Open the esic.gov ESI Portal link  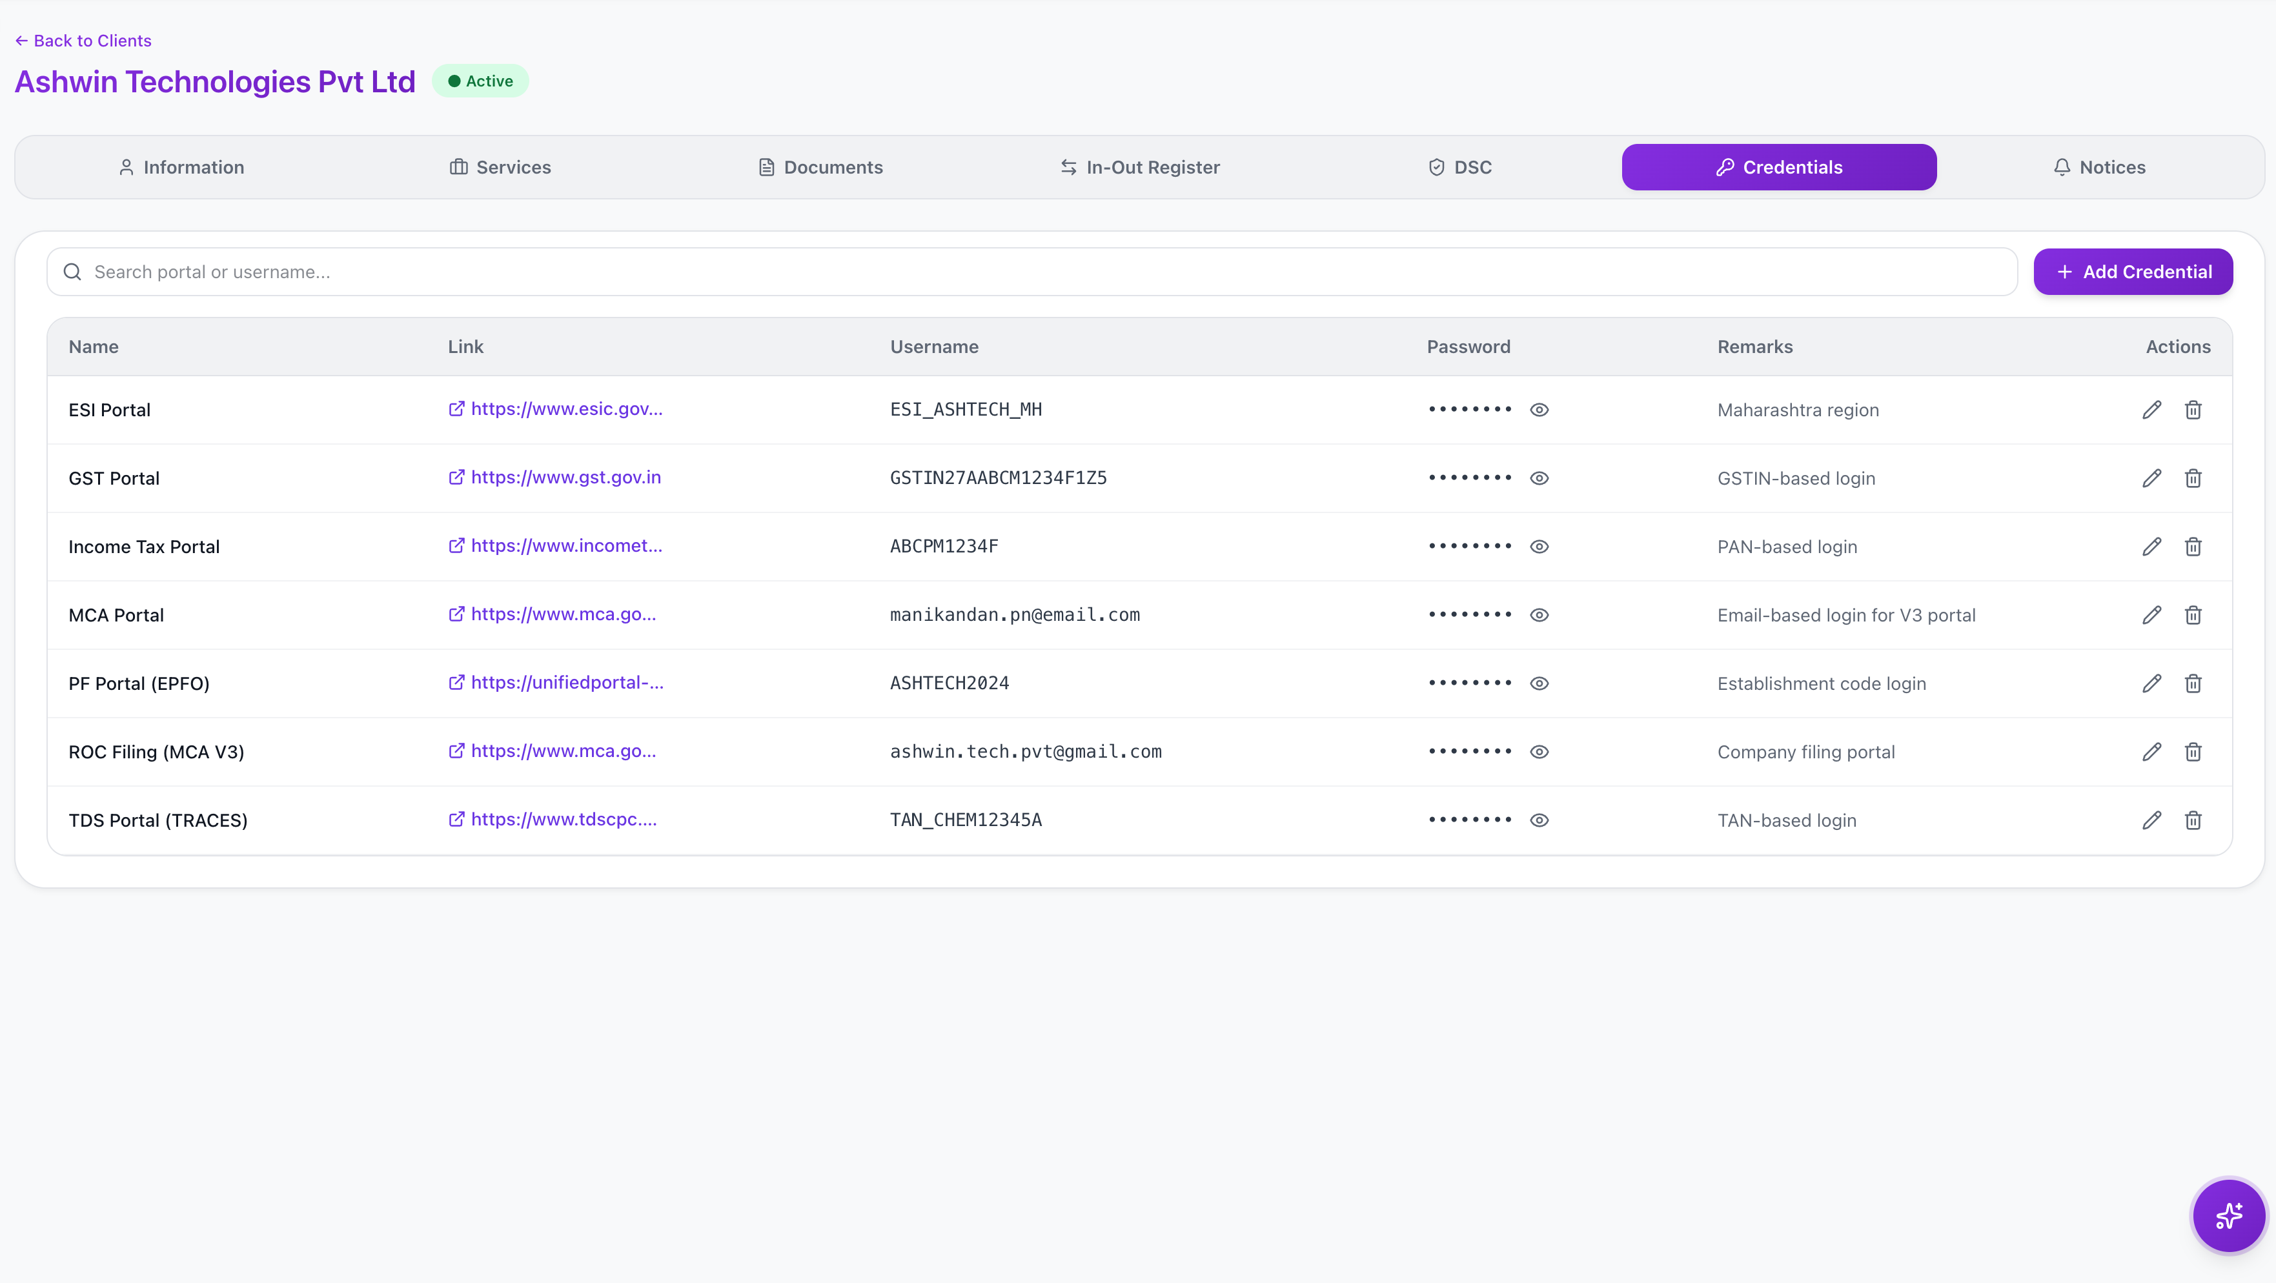coord(556,409)
